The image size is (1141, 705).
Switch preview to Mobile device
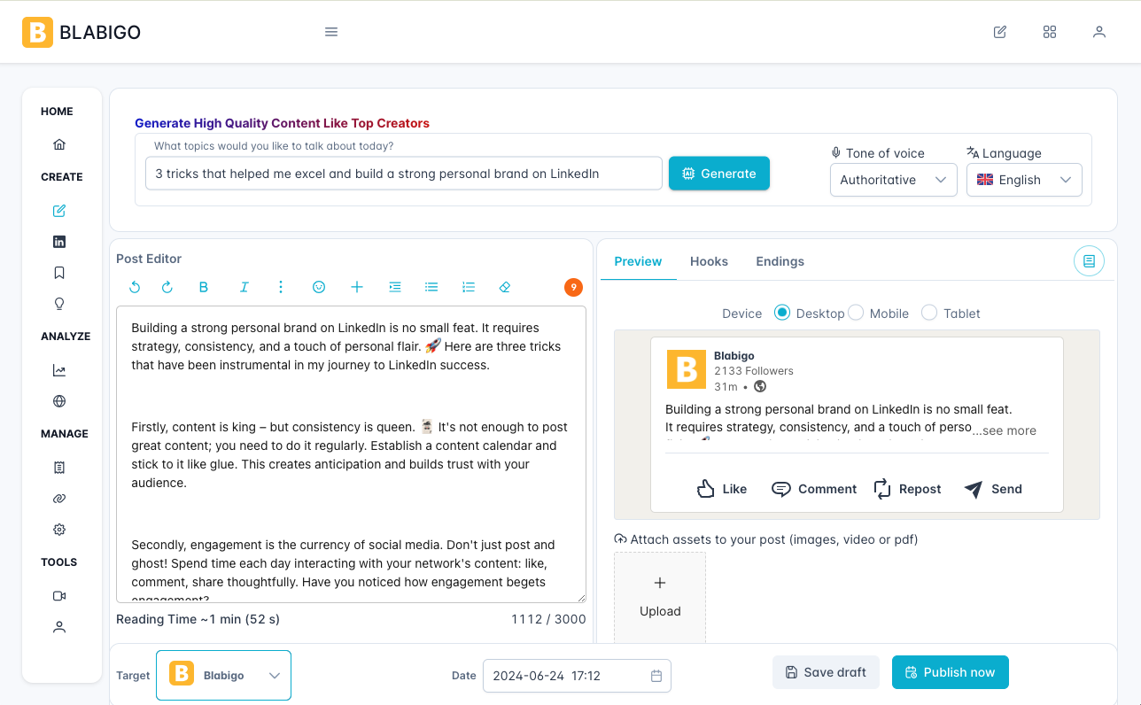coord(856,313)
